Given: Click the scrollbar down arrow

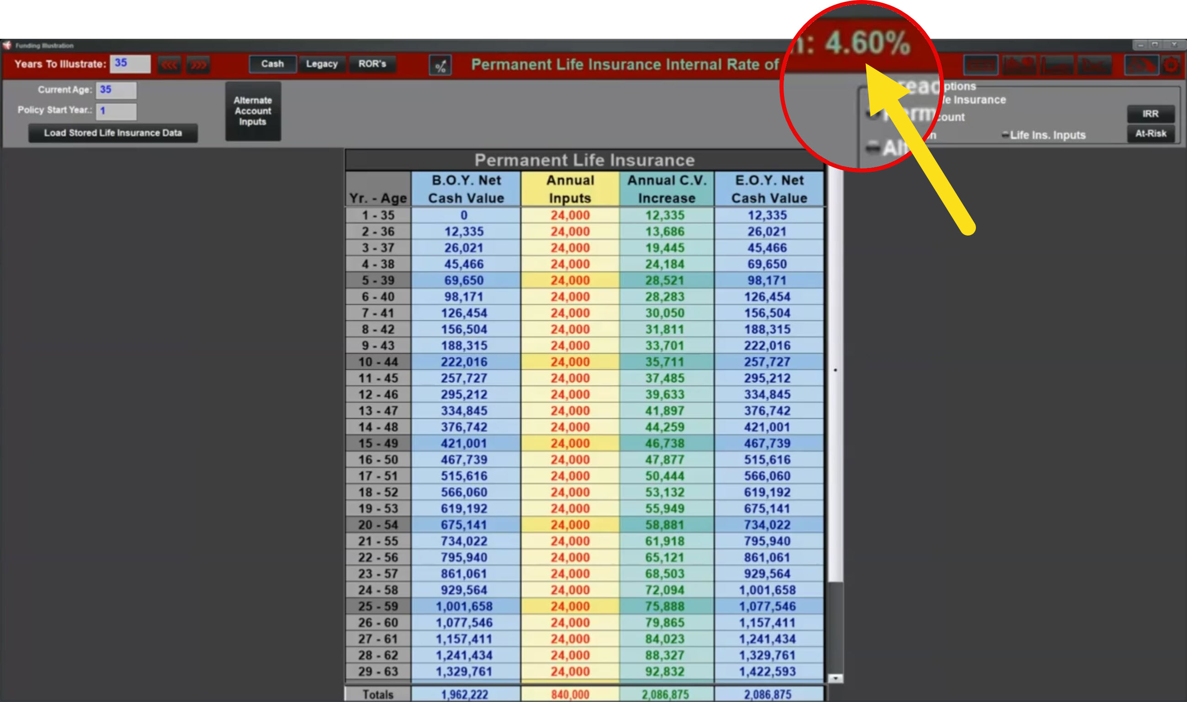Looking at the screenshot, I should pos(836,678).
